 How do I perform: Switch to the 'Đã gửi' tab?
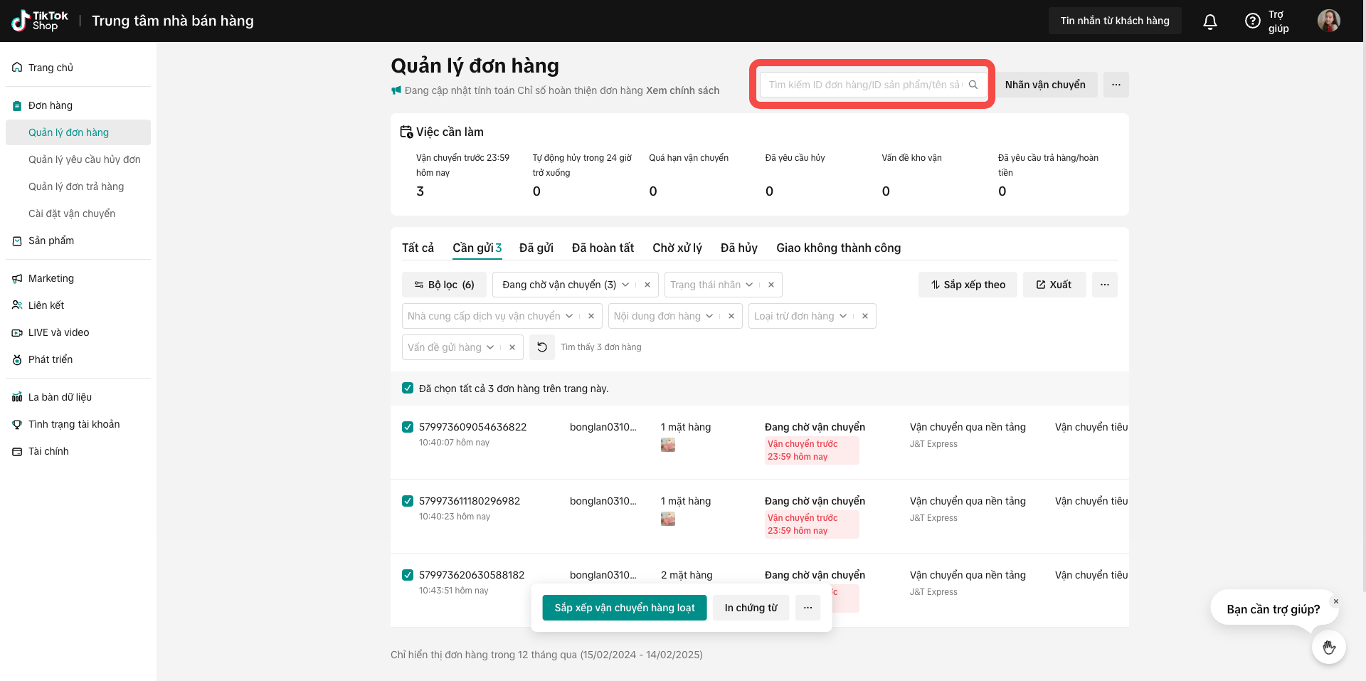pyautogui.click(x=536, y=248)
